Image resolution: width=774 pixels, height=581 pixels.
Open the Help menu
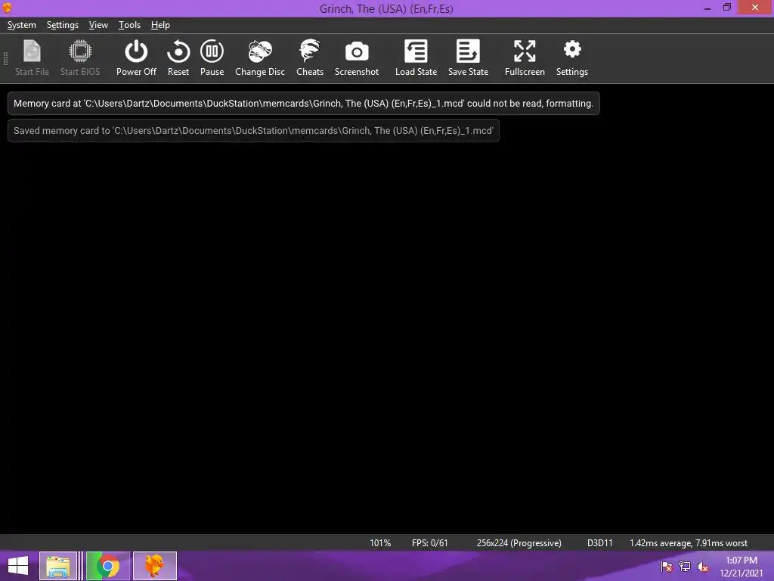tap(160, 25)
